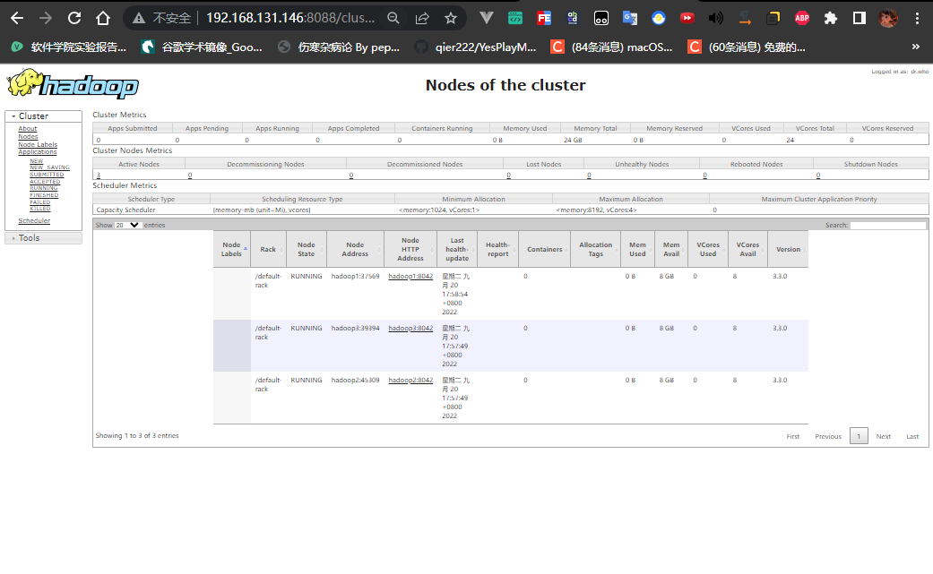This screenshot has width=933, height=574.
Task: Toggle the browser side panel icon
Action: click(859, 17)
